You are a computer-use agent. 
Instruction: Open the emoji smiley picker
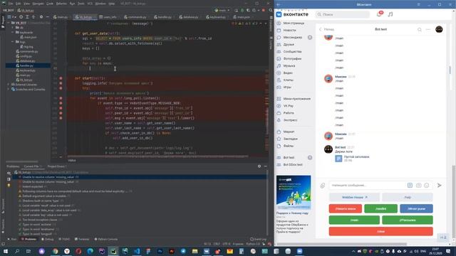tap(426, 185)
